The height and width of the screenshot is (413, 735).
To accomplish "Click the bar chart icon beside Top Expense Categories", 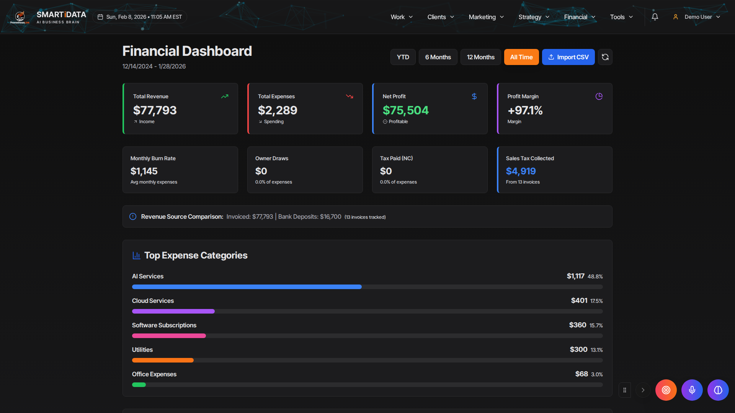I will click(x=136, y=255).
